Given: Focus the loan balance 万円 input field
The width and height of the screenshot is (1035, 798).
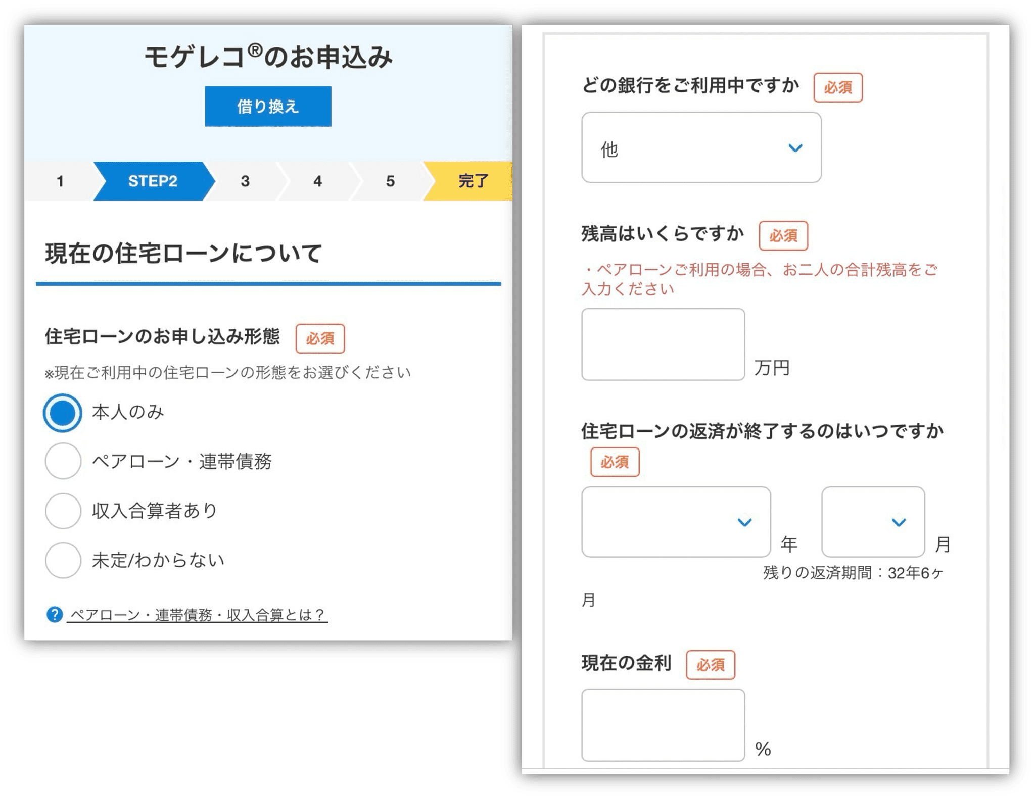Looking at the screenshot, I should 663,344.
